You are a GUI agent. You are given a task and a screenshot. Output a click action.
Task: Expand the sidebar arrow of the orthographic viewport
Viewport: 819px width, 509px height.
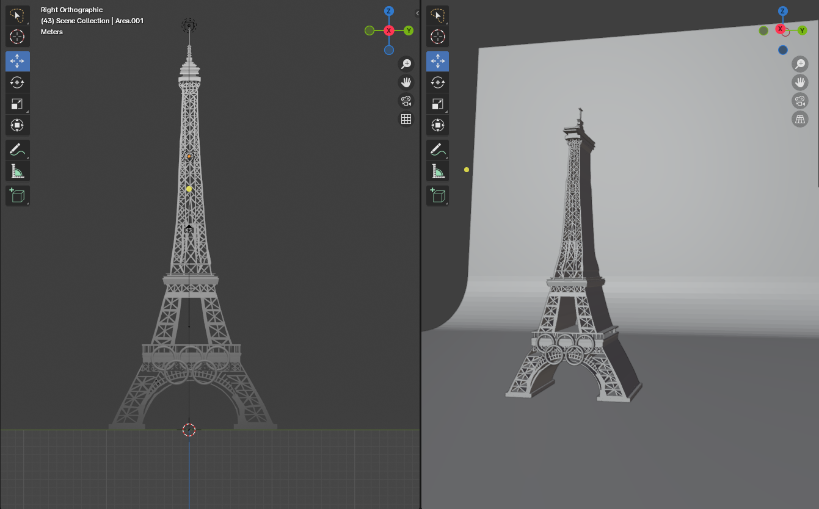coord(417,13)
